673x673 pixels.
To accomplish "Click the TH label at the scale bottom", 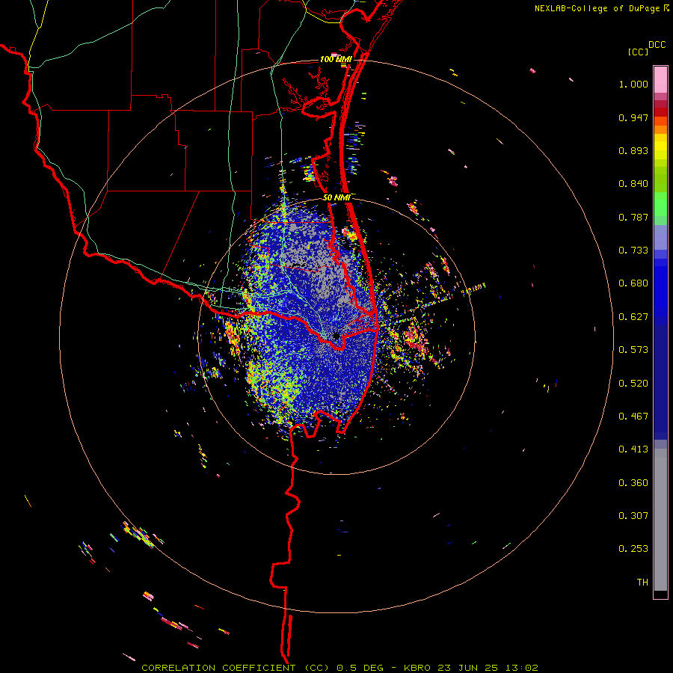I will tap(642, 583).
